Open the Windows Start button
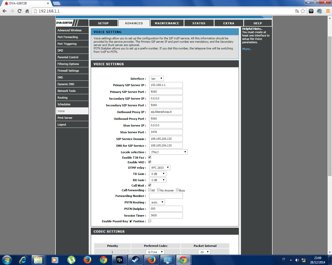 7,260
